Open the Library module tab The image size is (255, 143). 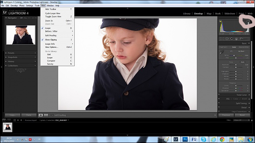click(187, 14)
